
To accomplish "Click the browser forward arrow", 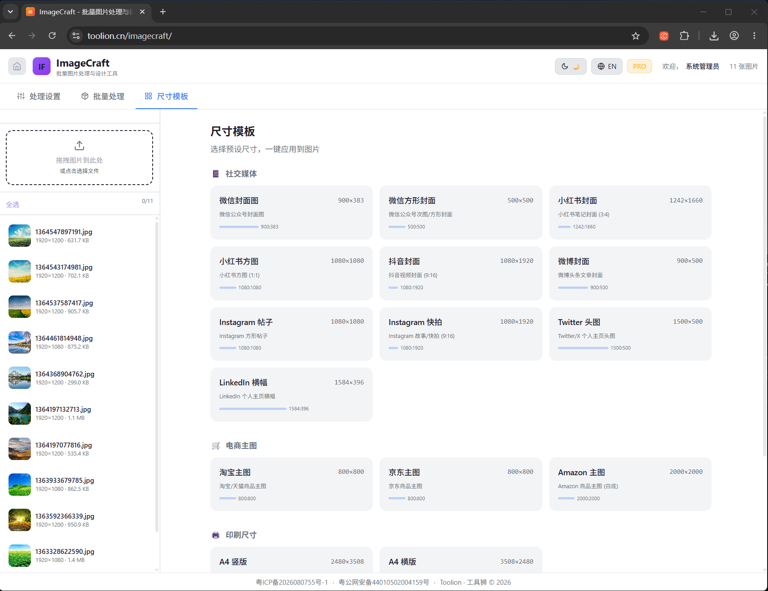I will (x=32, y=36).
